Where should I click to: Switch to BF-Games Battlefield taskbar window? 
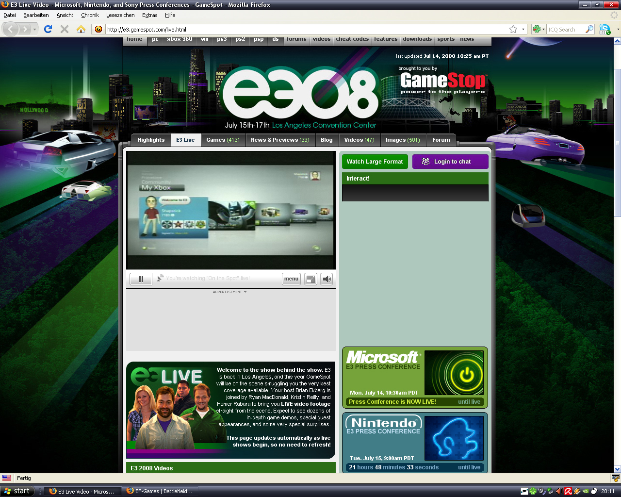coord(160,491)
